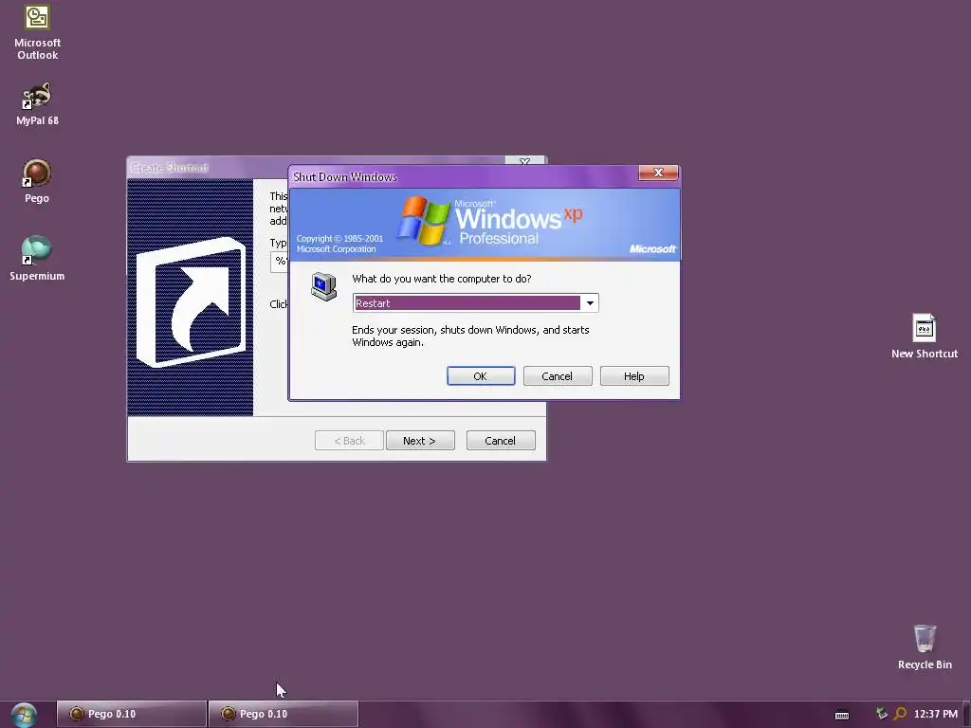Cancel the Create Shortcut wizard
971x728 pixels.
(x=501, y=440)
